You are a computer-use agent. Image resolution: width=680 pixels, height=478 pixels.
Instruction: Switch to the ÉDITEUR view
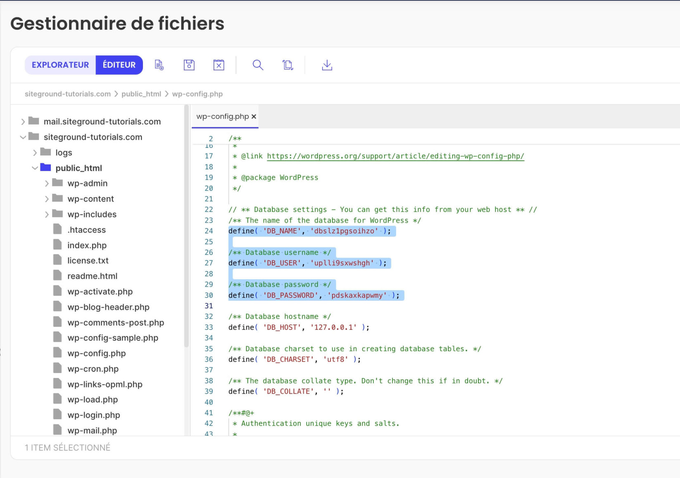coord(119,65)
